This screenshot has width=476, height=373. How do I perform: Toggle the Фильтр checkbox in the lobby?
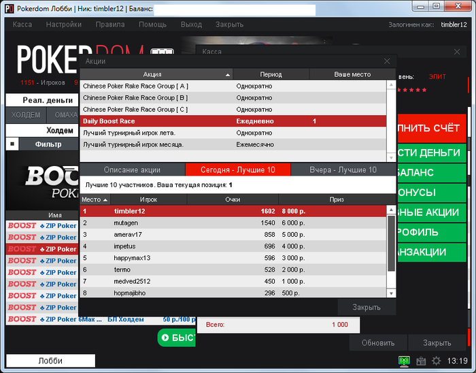(12, 144)
